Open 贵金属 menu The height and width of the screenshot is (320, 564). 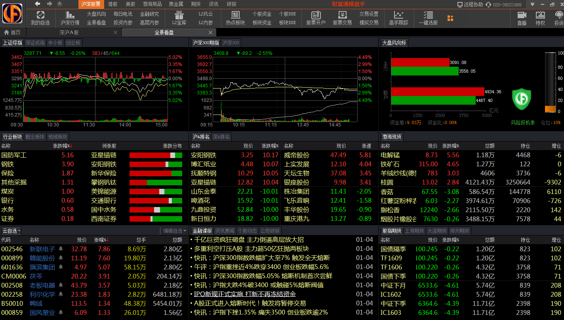pyautogui.click(x=176, y=4)
